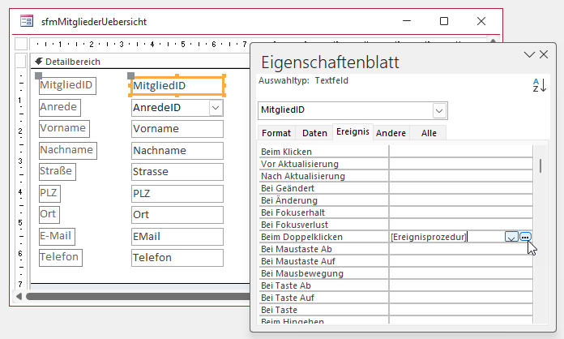Select the E-Mail label control
This screenshot has height=339, width=564.
click(57, 236)
